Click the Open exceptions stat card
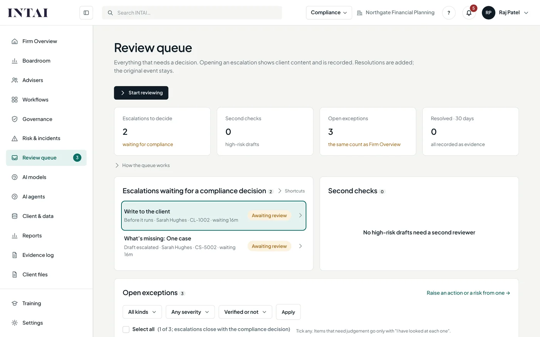 coord(368,131)
